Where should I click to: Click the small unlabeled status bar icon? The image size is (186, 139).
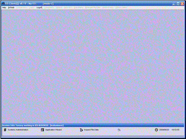(x=119, y=130)
